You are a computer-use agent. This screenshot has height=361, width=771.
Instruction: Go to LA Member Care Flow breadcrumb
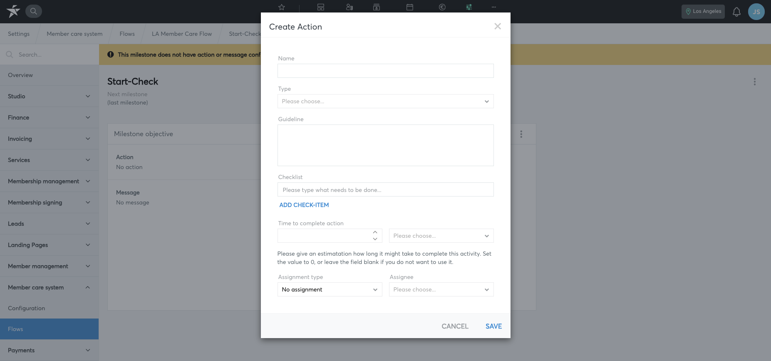182,34
